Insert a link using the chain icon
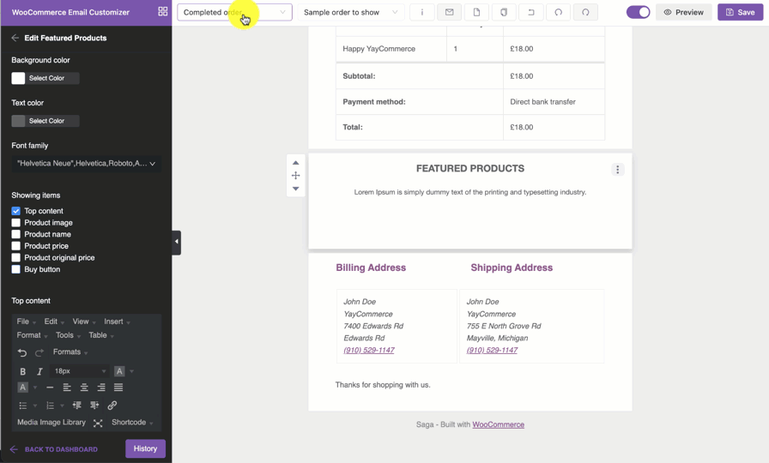The height and width of the screenshot is (463, 769). [112, 406]
